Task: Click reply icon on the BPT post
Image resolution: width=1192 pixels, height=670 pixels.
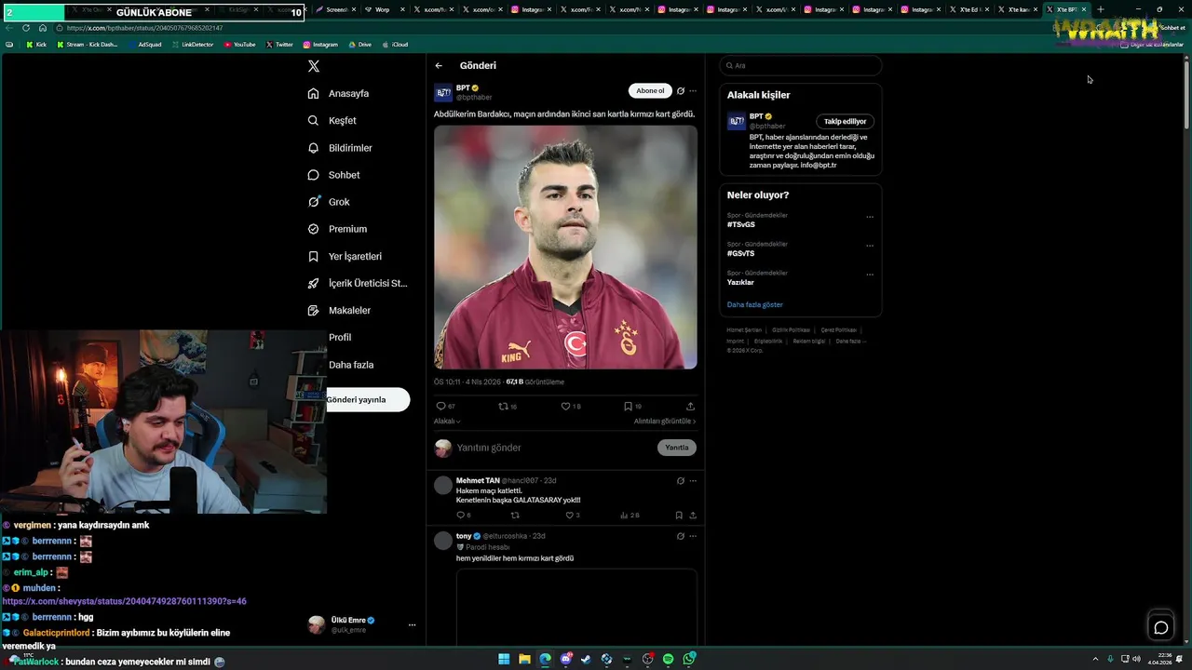Action: 441,407
